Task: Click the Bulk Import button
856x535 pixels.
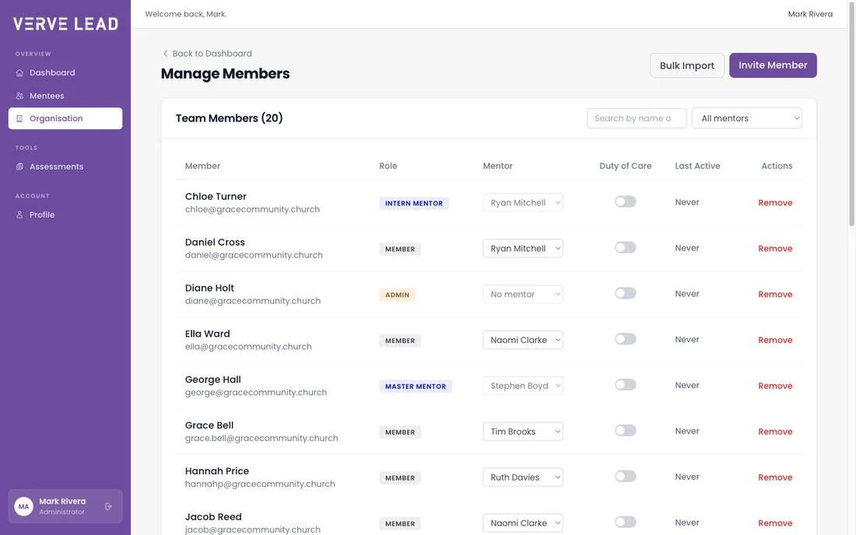Action: (x=687, y=65)
